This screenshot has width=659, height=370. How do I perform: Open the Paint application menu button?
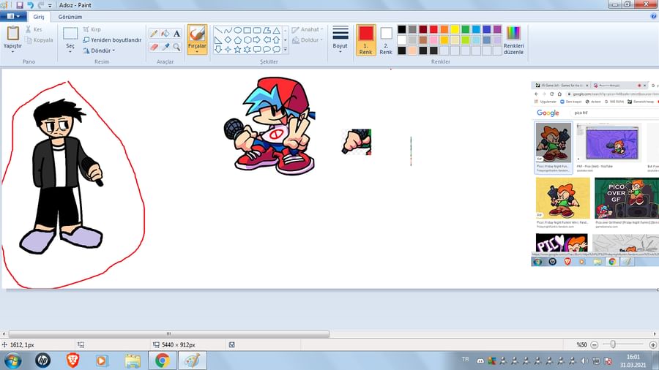[x=13, y=16]
